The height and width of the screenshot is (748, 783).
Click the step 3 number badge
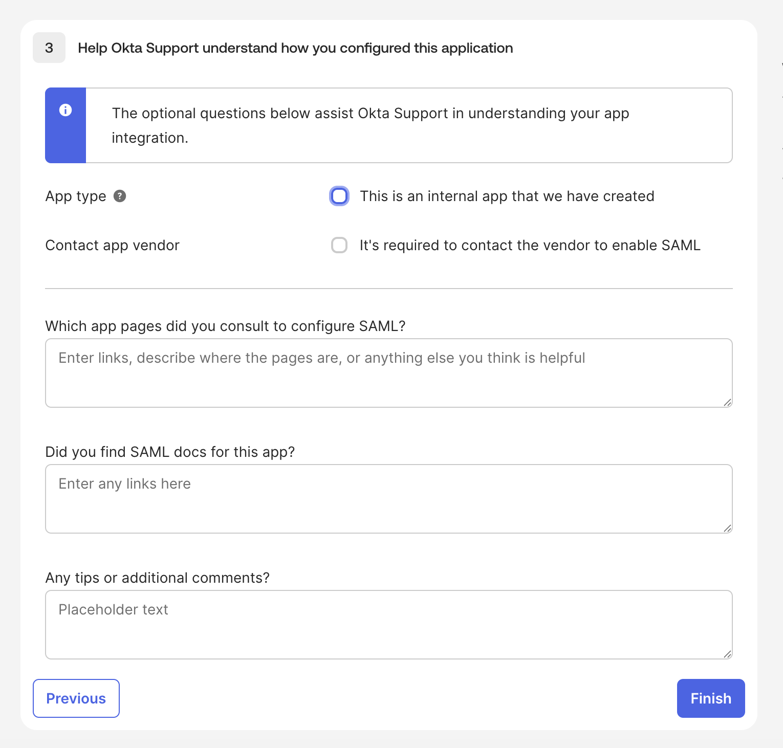[49, 48]
